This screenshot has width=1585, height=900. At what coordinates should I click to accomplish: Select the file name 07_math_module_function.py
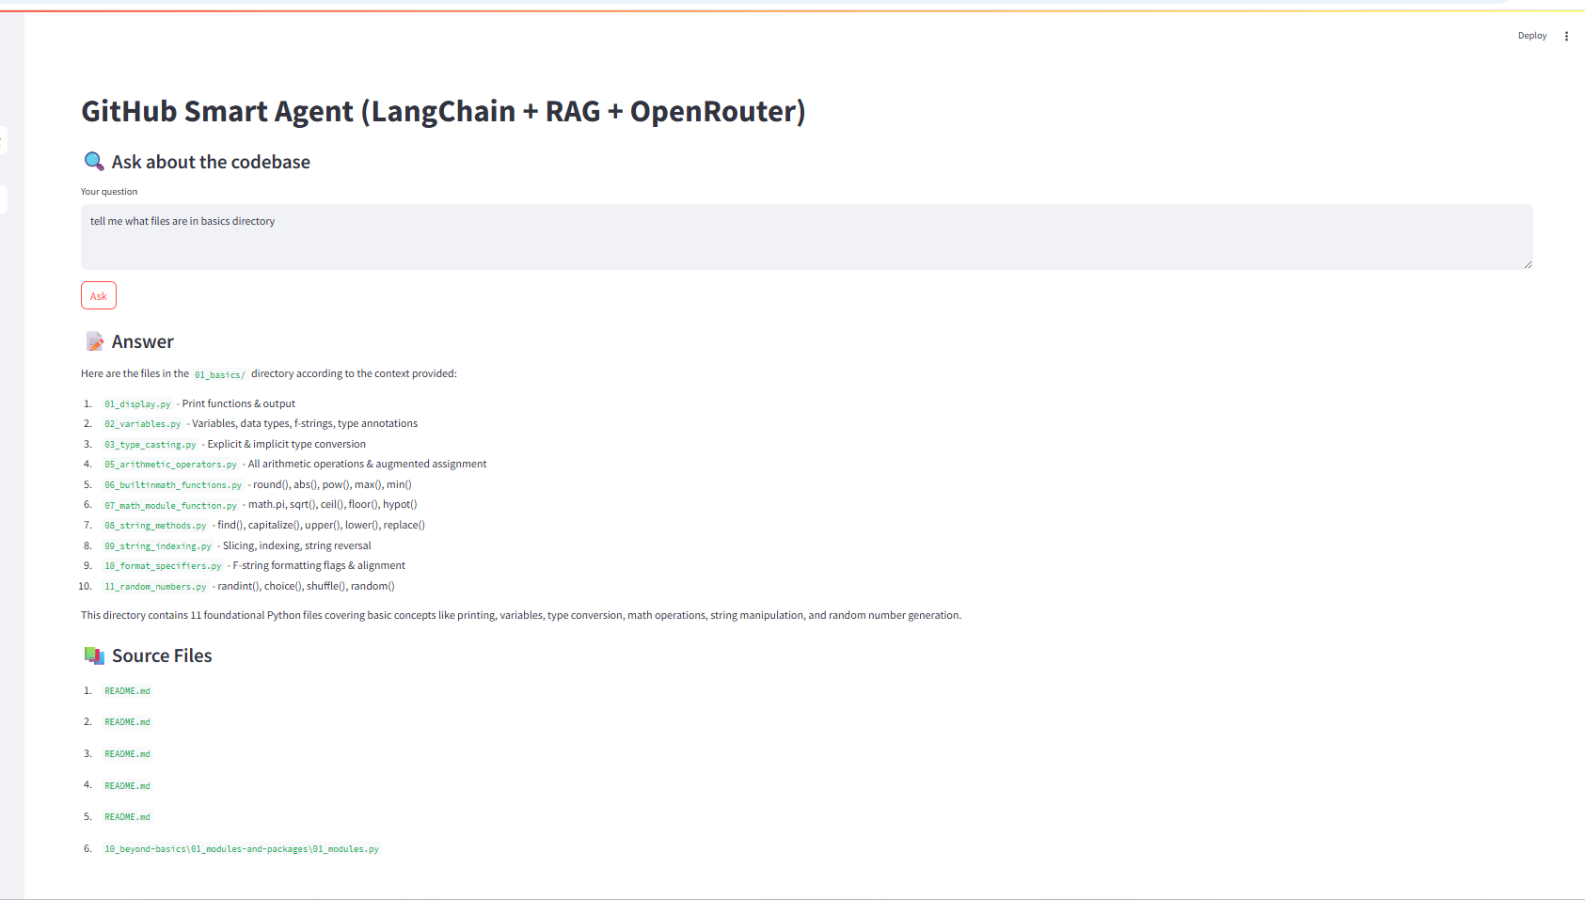tap(171, 505)
